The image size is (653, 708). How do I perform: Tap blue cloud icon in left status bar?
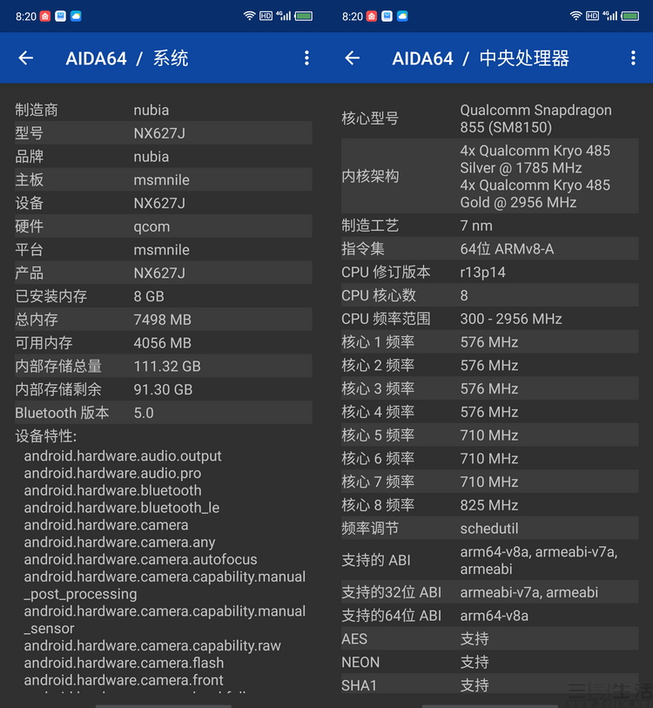[76, 17]
